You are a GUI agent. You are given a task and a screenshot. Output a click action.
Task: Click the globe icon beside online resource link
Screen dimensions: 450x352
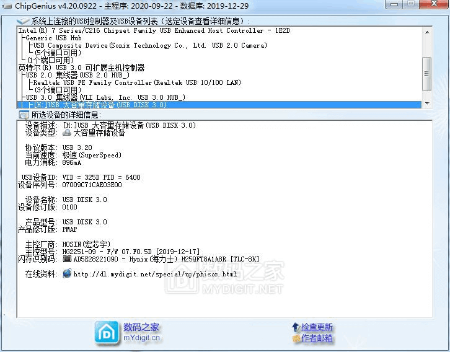click(67, 273)
